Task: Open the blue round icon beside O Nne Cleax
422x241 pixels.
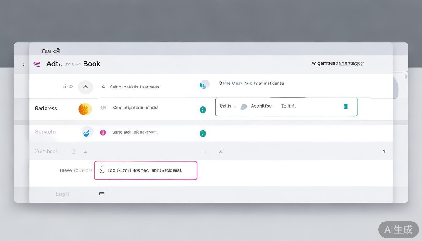Action: click(205, 84)
